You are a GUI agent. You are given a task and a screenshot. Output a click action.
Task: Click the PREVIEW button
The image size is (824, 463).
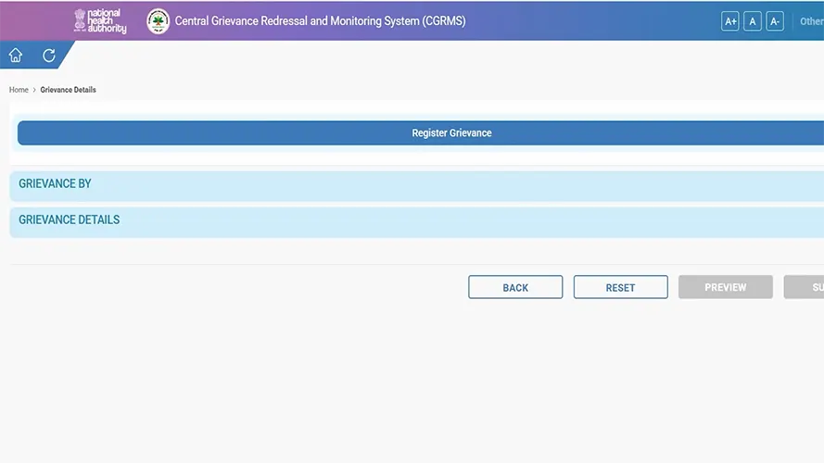(x=725, y=287)
